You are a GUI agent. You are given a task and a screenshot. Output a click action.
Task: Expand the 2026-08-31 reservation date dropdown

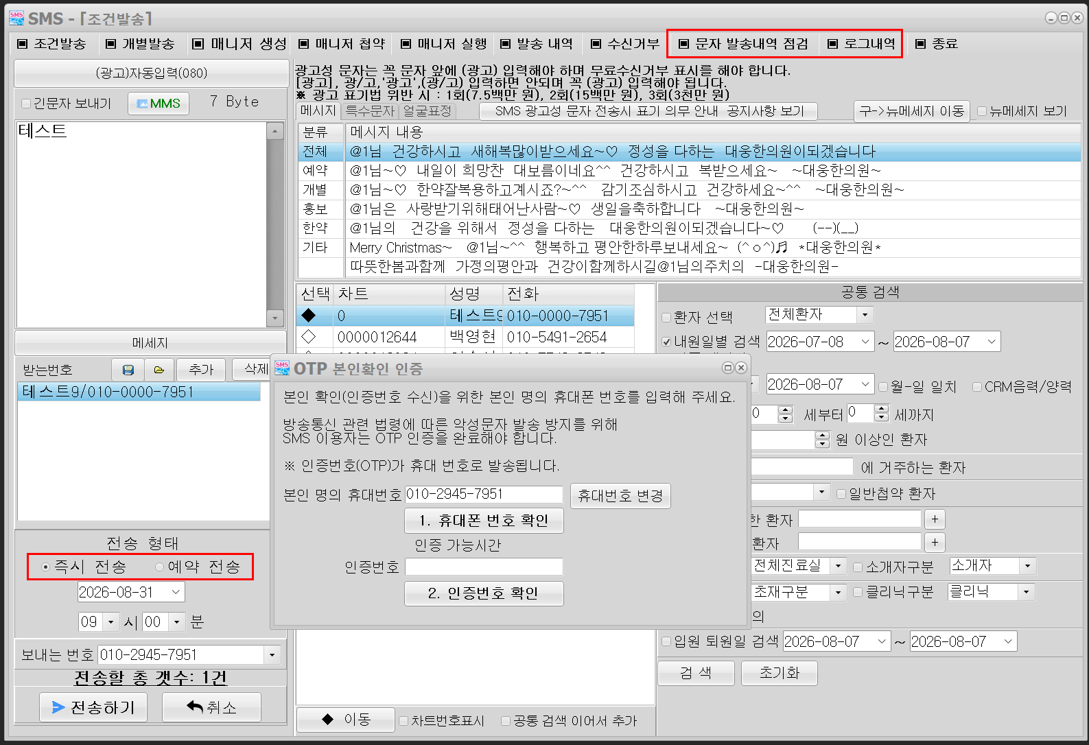click(x=176, y=592)
